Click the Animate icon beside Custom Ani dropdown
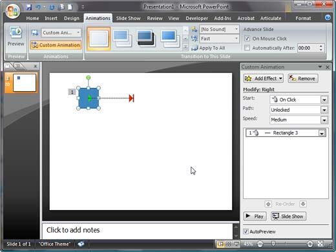The image size is (336, 252). tap(34, 33)
